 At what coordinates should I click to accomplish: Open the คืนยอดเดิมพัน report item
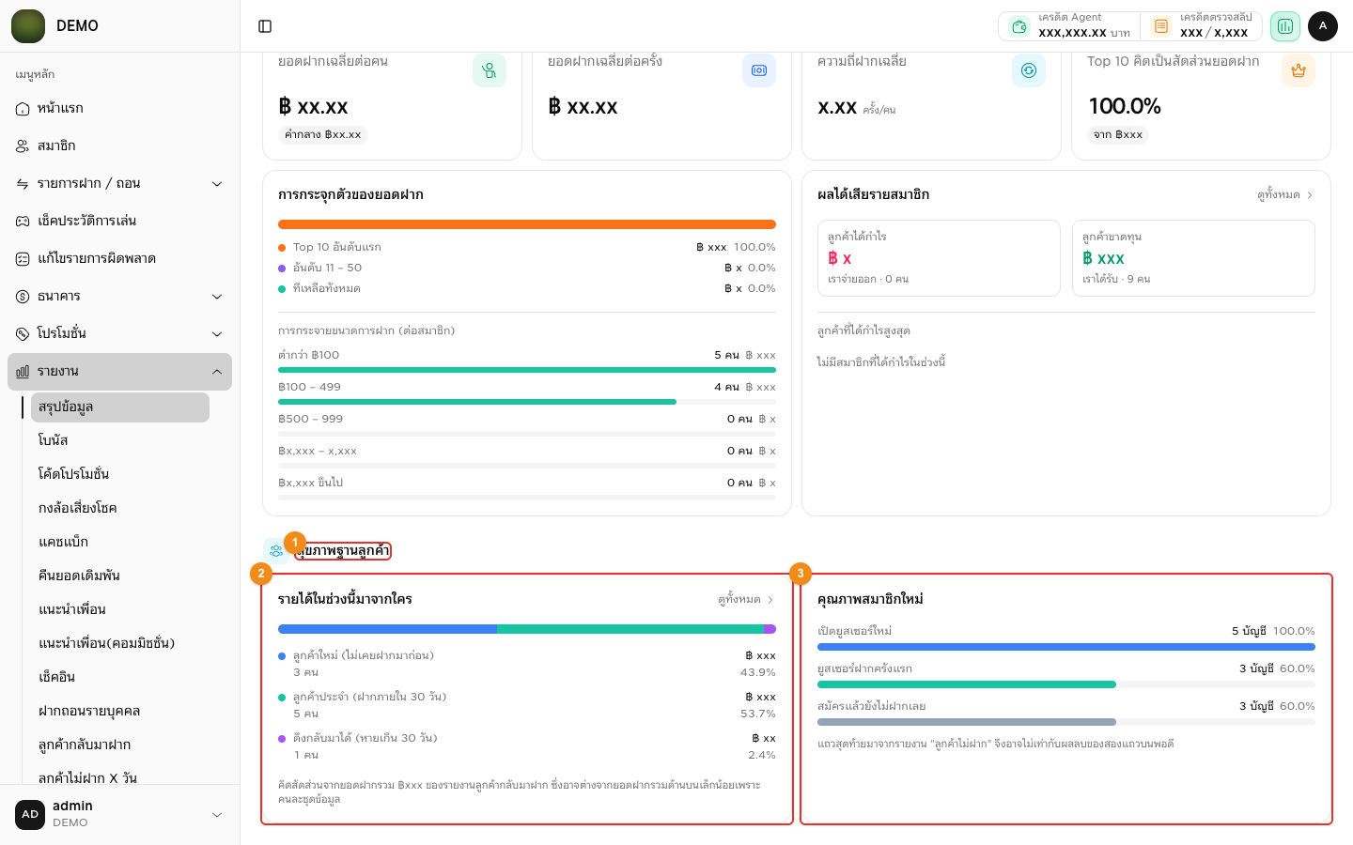[x=120, y=576]
